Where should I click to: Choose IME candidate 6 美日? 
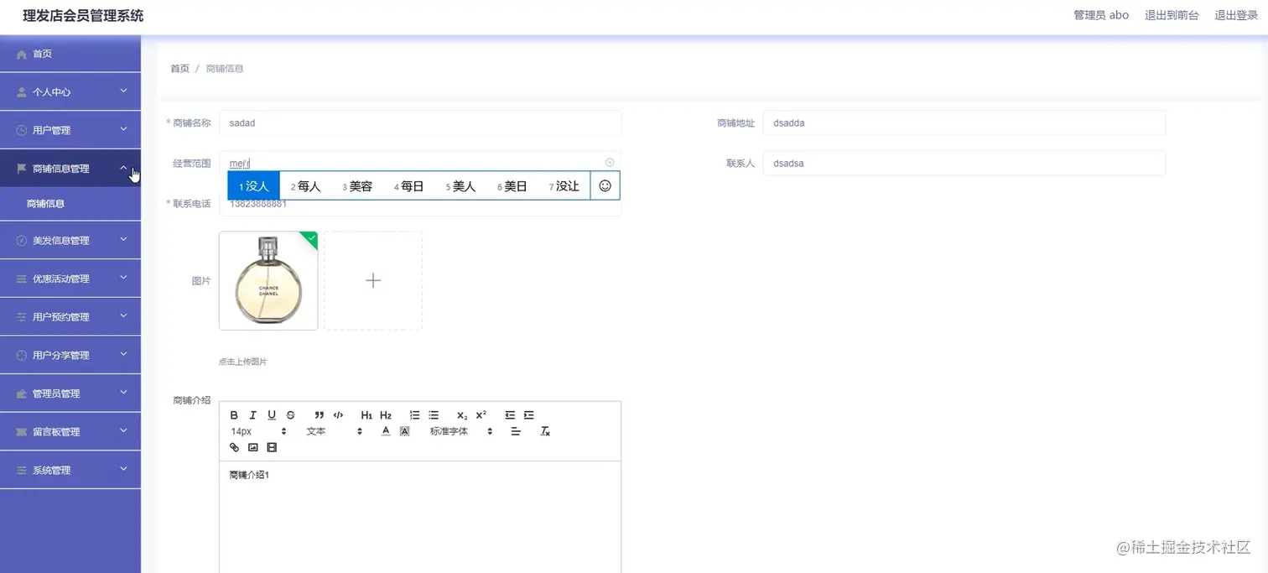pyautogui.click(x=512, y=186)
